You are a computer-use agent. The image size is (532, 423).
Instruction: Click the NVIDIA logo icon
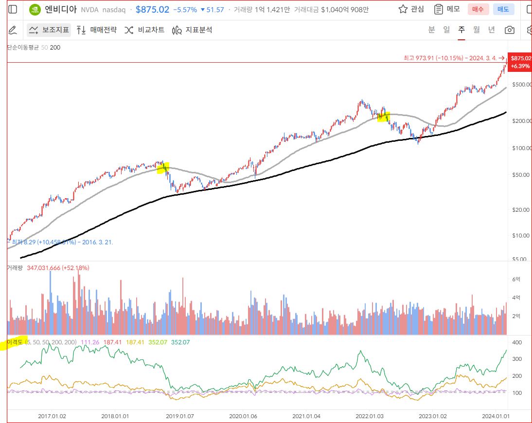click(35, 10)
